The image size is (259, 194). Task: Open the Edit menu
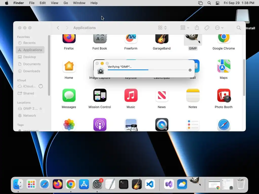[x=42, y=3]
